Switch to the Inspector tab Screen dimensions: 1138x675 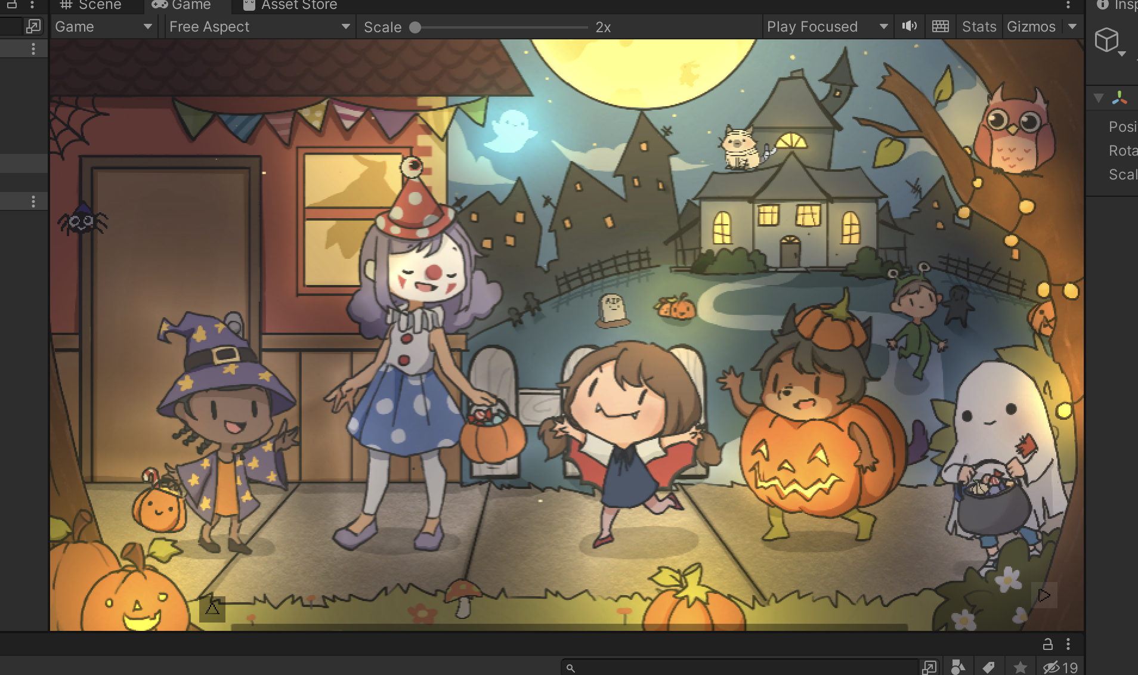tap(1117, 5)
